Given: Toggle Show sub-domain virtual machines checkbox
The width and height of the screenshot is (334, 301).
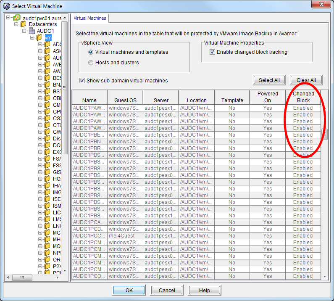Looking at the screenshot, I should click(x=82, y=81).
